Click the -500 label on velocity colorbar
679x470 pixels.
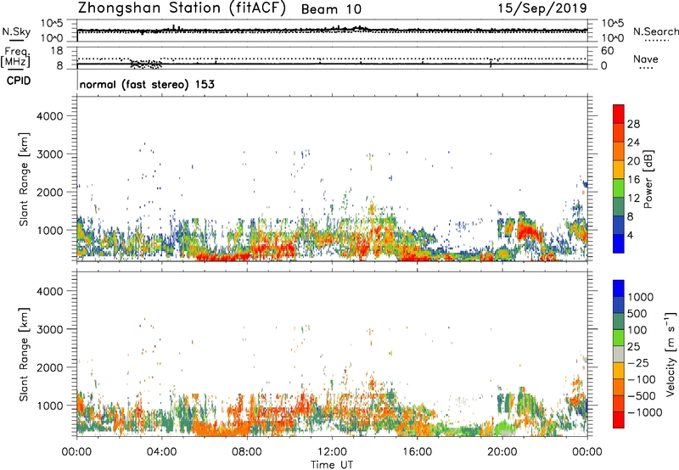click(x=642, y=396)
